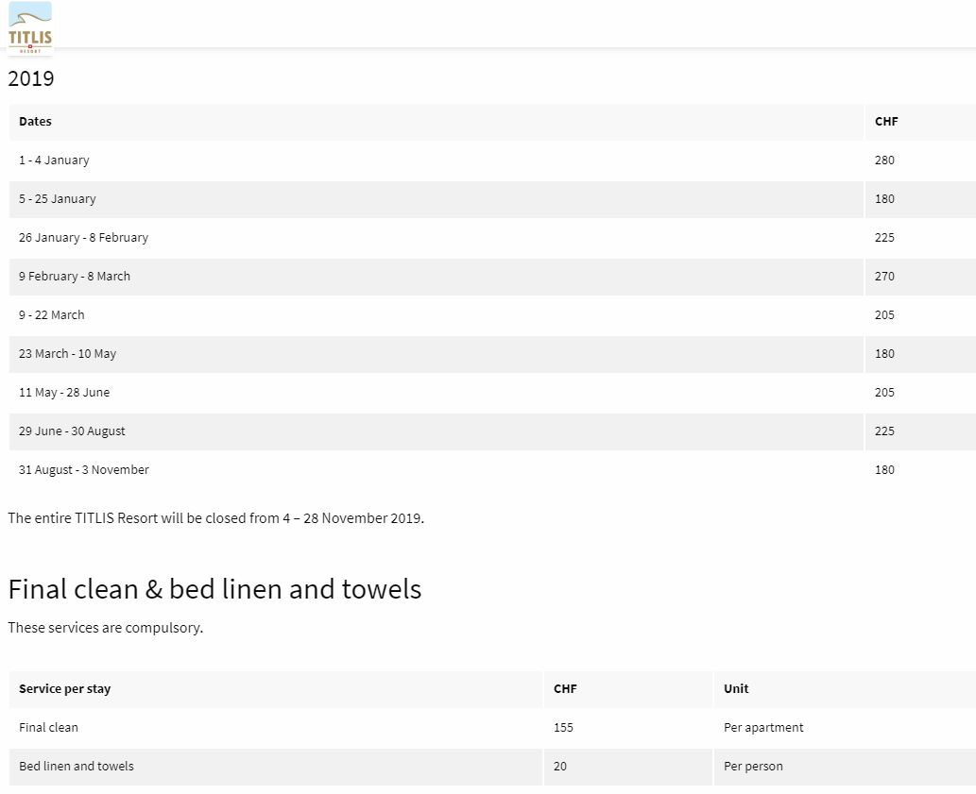This screenshot has width=976, height=794.
Task: Click the CHF header above the 280 price
Action: click(x=886, y=122)
